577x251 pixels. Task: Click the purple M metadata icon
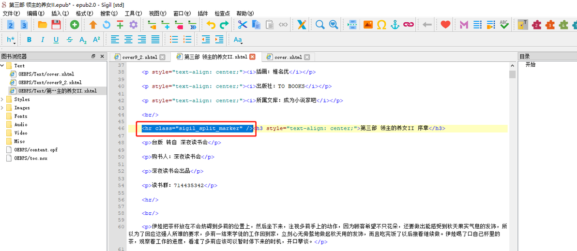click(x=464, y=25)
